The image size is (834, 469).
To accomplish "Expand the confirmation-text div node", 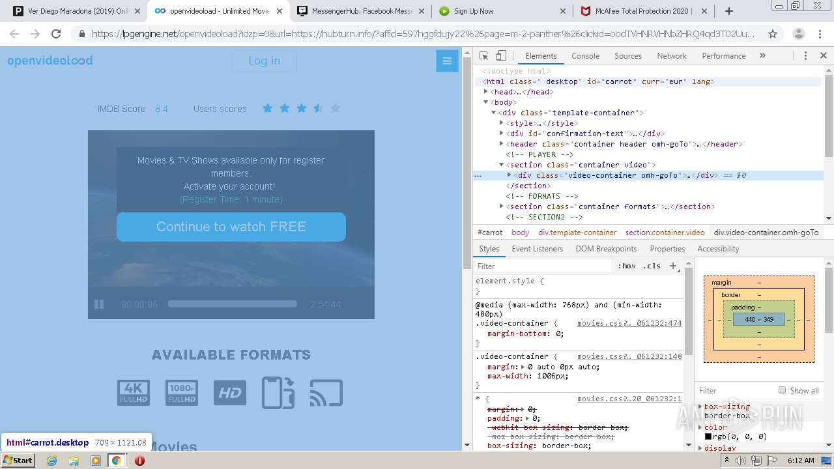I will pyautogui.click(x=501, y=134).
